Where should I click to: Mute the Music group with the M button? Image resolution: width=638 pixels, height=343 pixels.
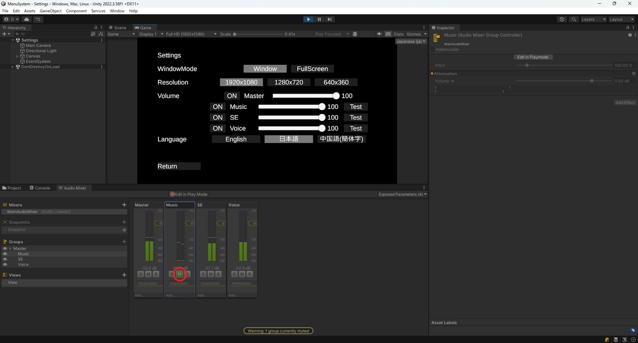pos(179,274)
